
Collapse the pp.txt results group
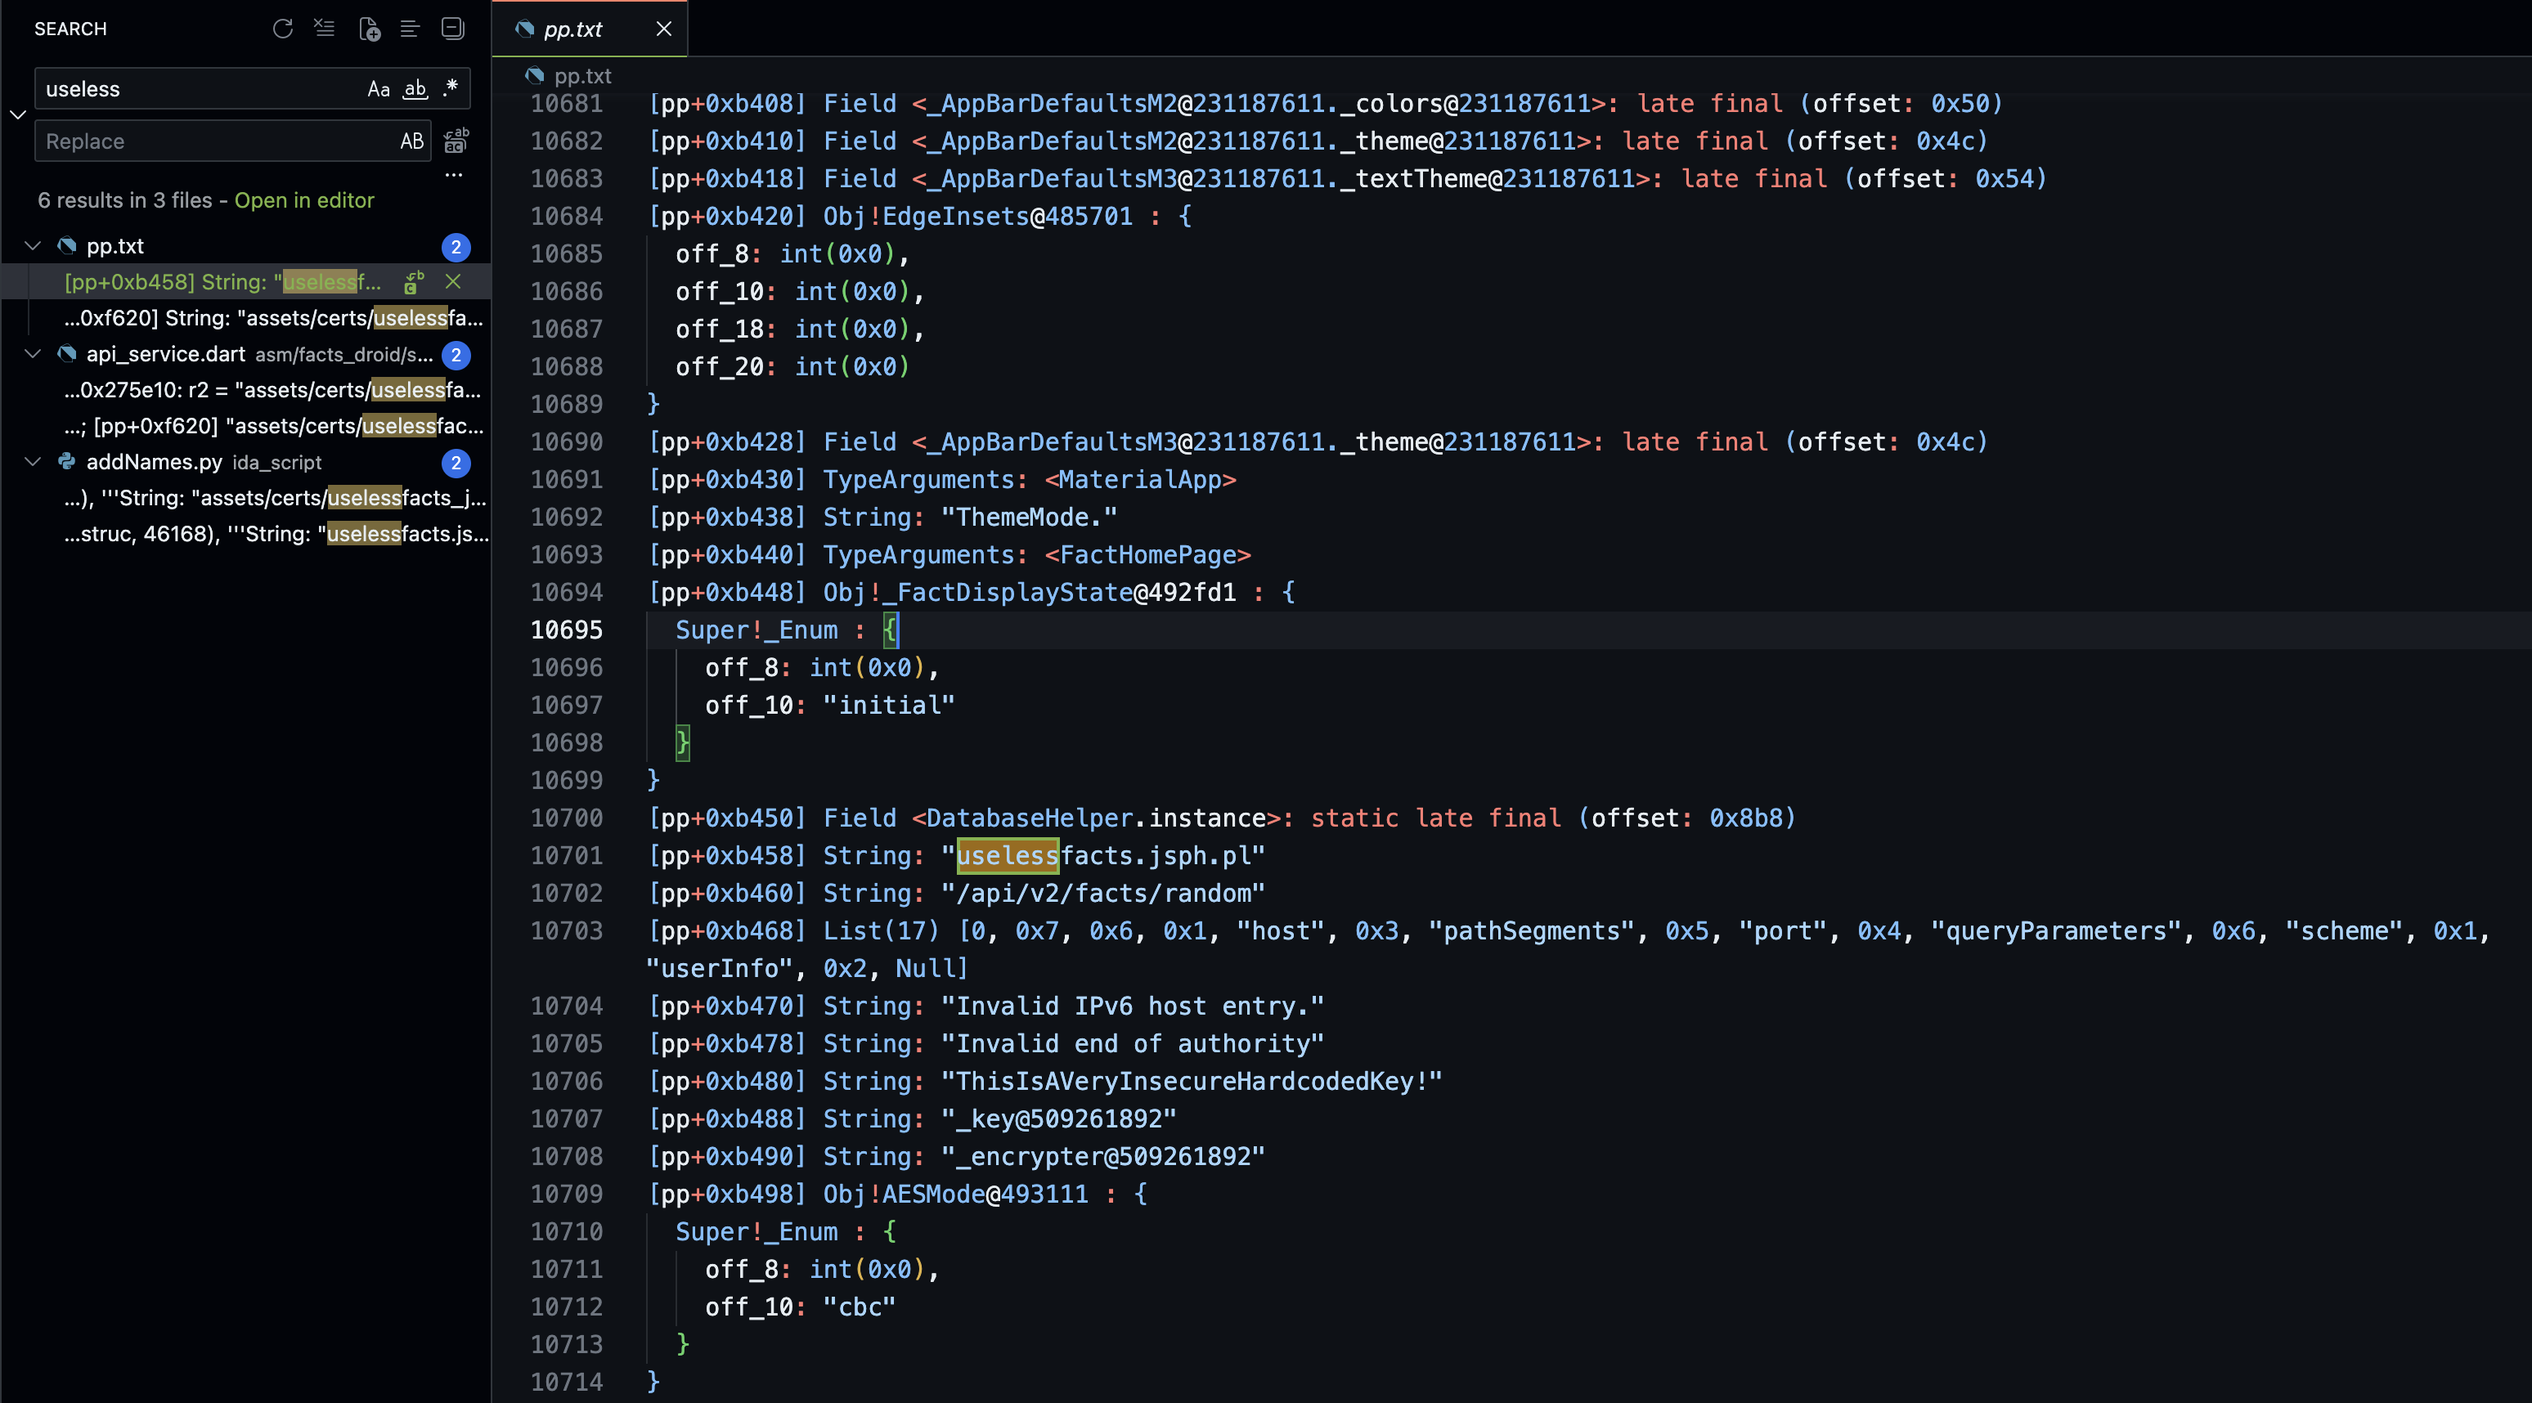33,245
